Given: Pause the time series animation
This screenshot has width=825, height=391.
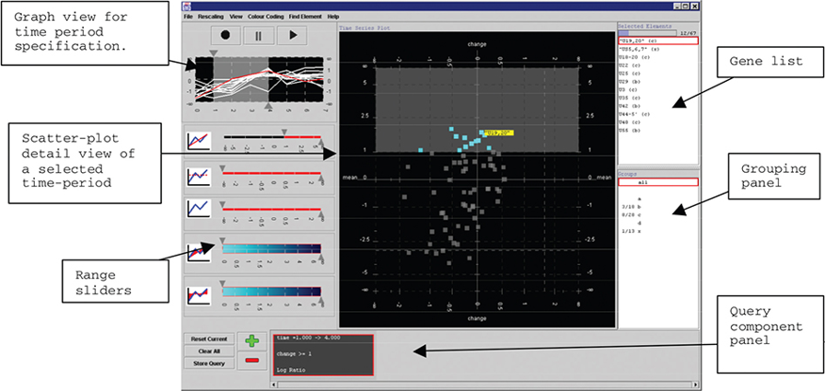Looking at the screenshot, I should 258,36.
